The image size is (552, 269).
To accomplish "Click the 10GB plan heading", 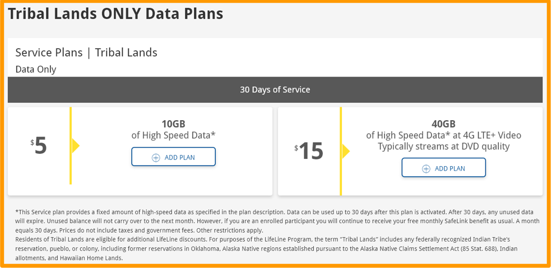I will pos(173,124).
